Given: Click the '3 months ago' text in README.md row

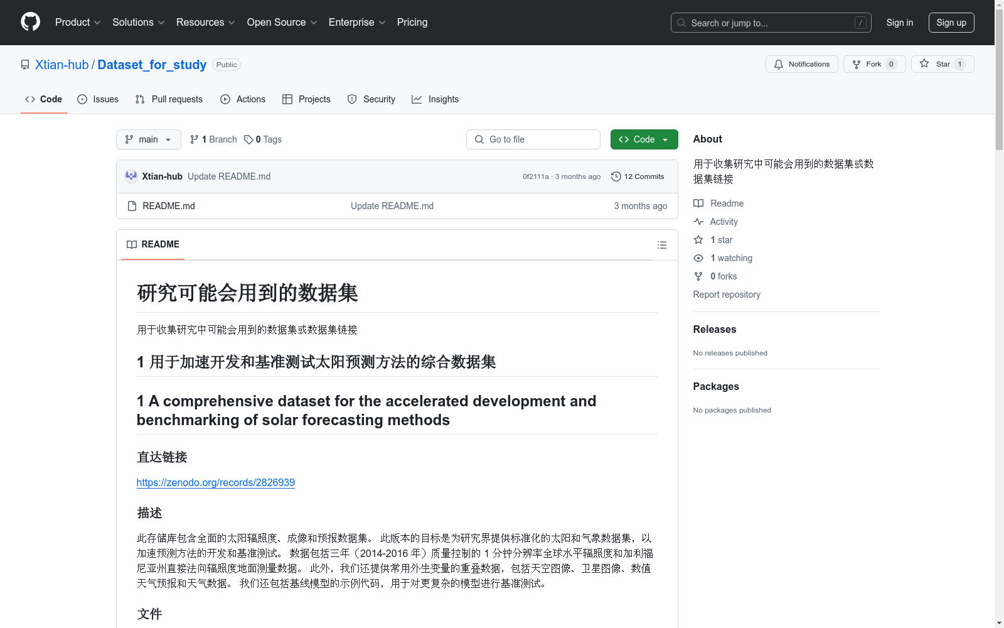Looking at the screenshot, I should (640, 206).
